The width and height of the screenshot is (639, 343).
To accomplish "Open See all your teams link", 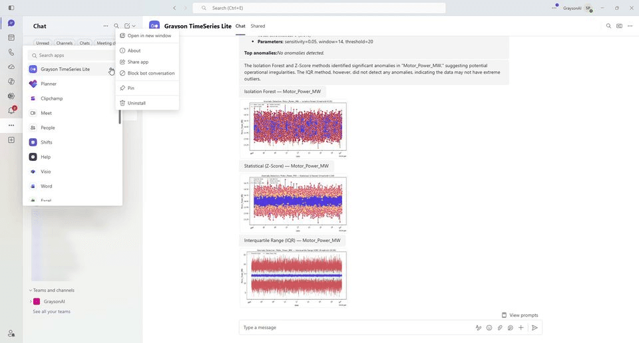I will click(x=52, y=312).
